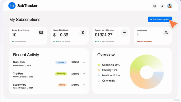Click the Added October 1, 2024 date
The width and height of the screenshot is (181, 102).
(x=23, y=88)
